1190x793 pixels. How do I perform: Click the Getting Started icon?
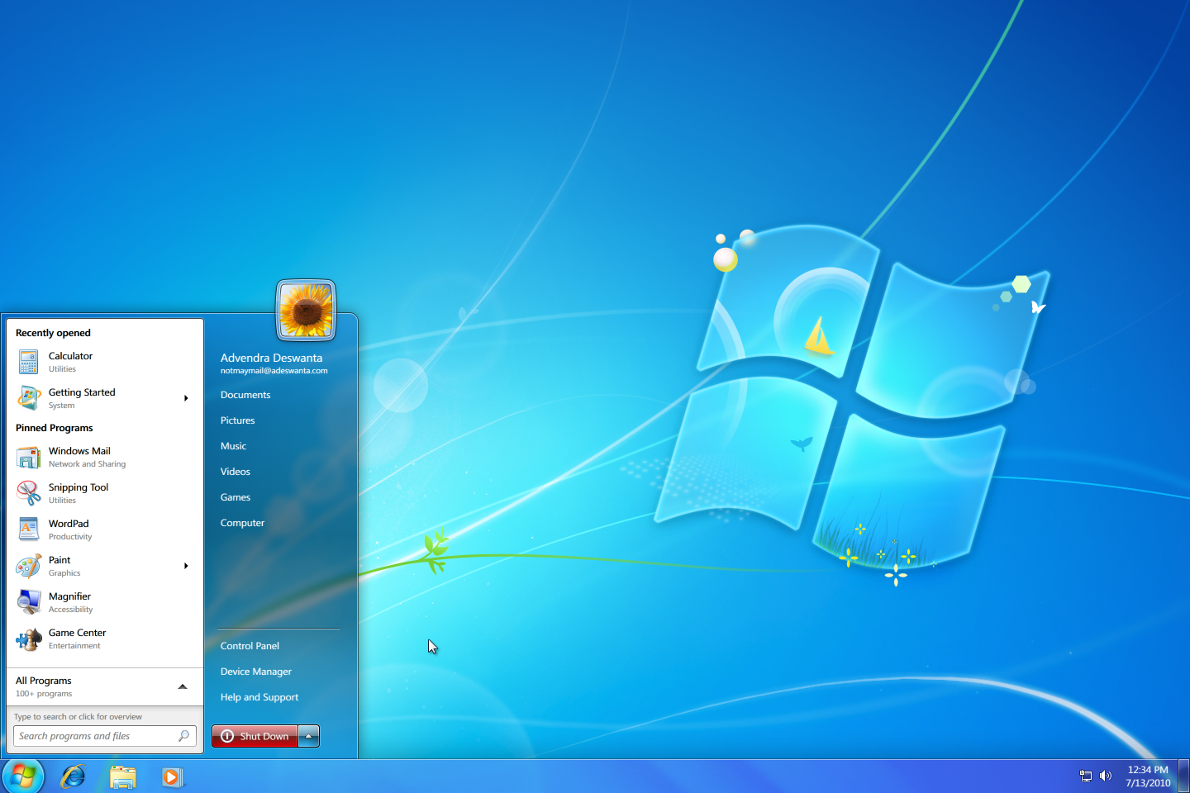[29, 398]
